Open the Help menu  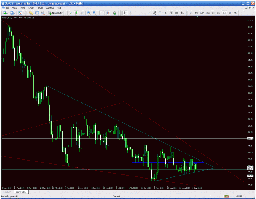point(59,8)
